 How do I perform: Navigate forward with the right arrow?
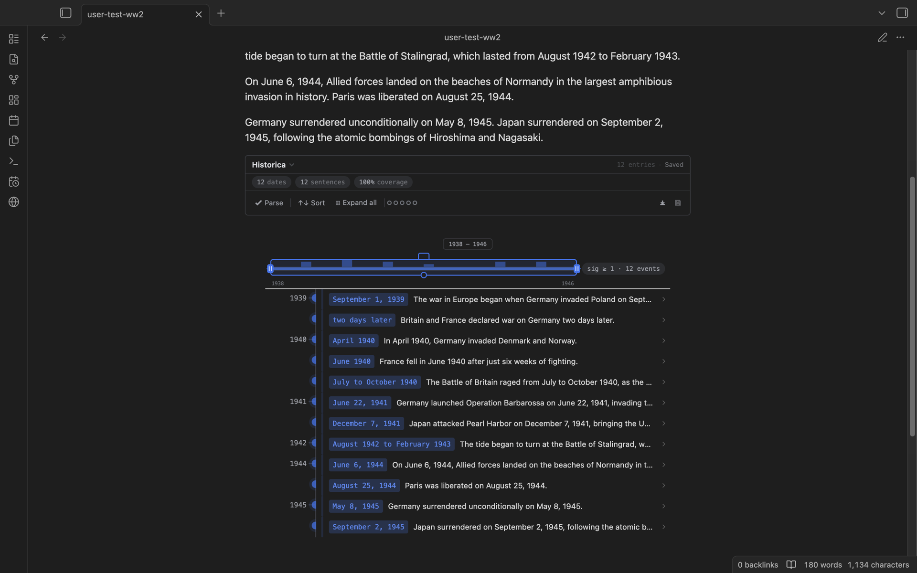click(63, 37)
